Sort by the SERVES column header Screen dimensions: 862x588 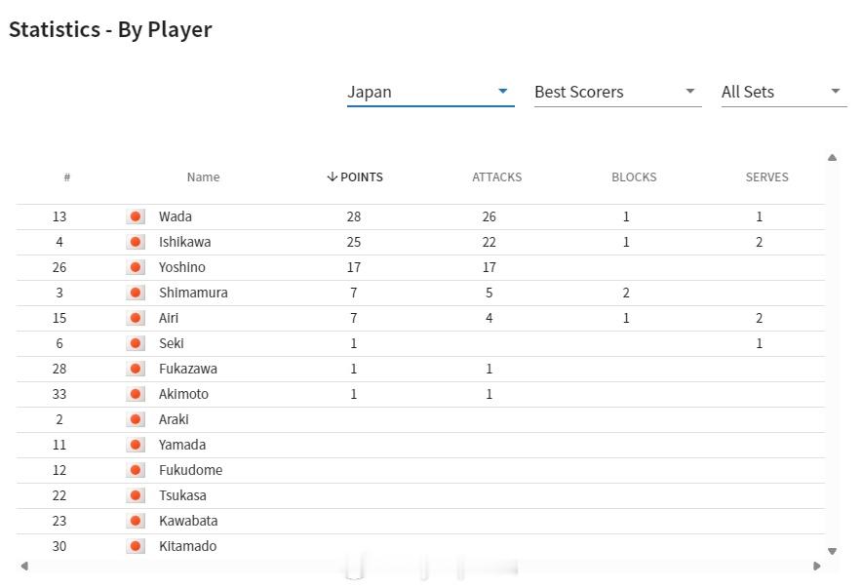[766, 176]
